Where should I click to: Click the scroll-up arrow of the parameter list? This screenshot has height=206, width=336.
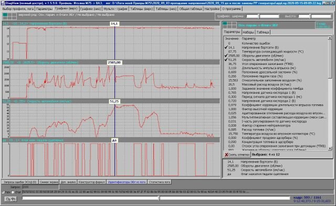[330, 38]
